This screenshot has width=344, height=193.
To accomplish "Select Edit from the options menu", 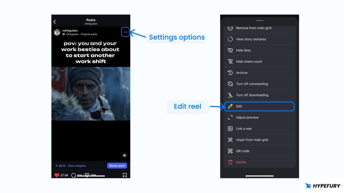I will [x=239, y=106].
